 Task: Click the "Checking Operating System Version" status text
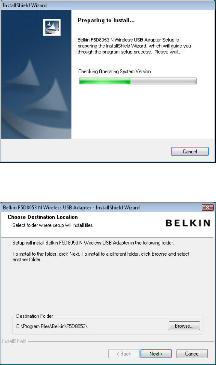pyautogui.click(x=115, y=72)
